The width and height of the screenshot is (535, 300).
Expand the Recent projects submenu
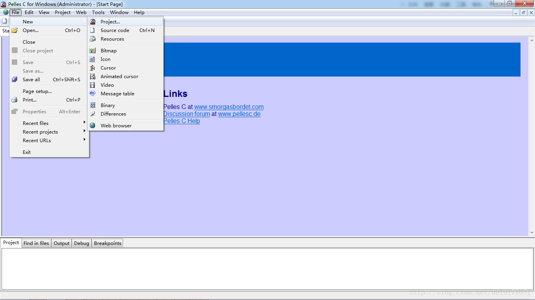[49, 132]
